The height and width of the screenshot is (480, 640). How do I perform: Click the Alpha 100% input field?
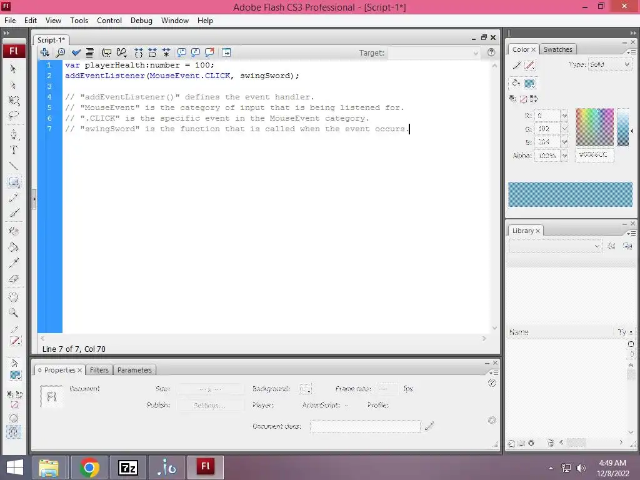[x=547, y=156]
